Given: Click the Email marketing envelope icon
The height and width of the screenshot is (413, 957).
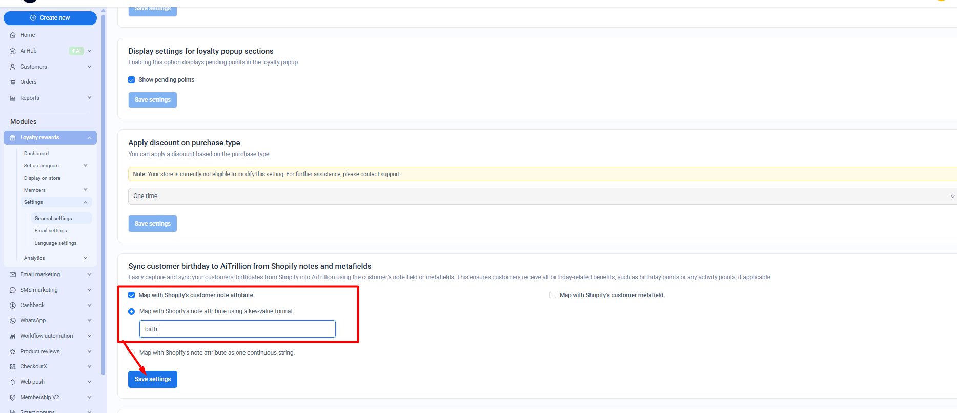Looking at the screenshot, I should pyautogui.click(x=13, y=275).
